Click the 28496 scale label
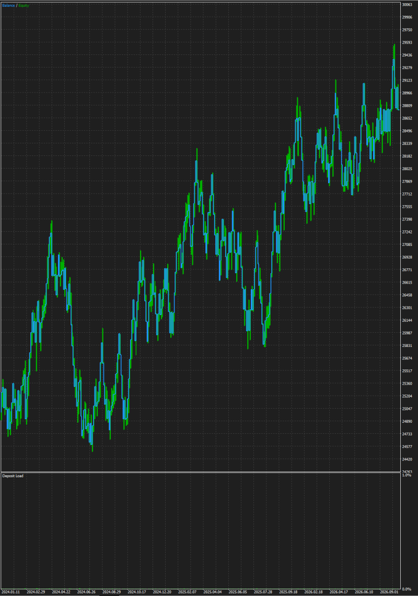Screen dimensions: 418x596 407,131
